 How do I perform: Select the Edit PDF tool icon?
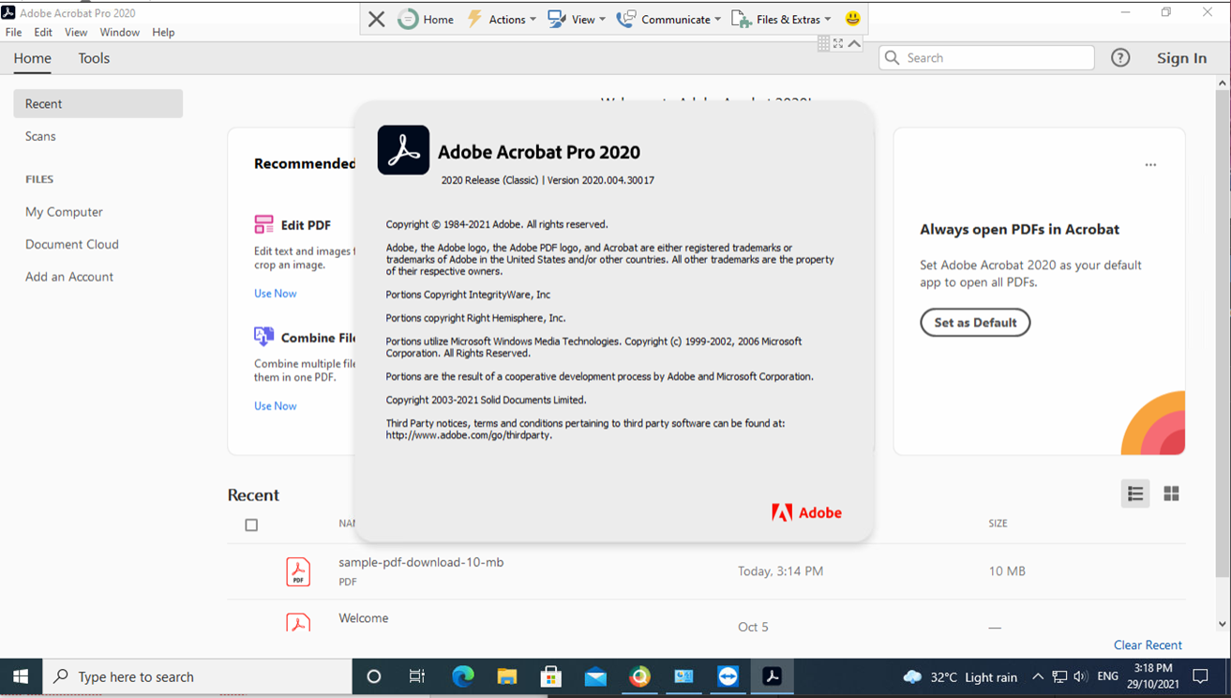click(x=263, y=224)
